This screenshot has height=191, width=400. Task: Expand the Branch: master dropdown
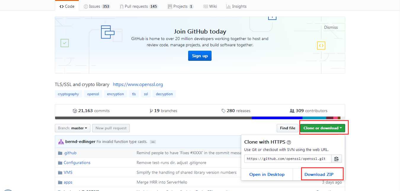coord(73,128)
